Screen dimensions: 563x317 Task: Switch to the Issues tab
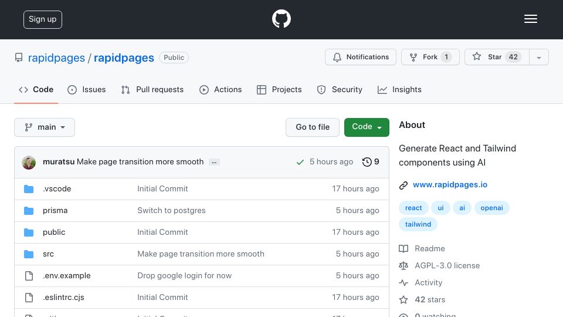(x=87, y=89)
